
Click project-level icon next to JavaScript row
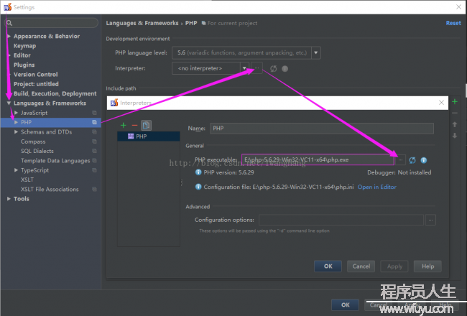(94, 113)
